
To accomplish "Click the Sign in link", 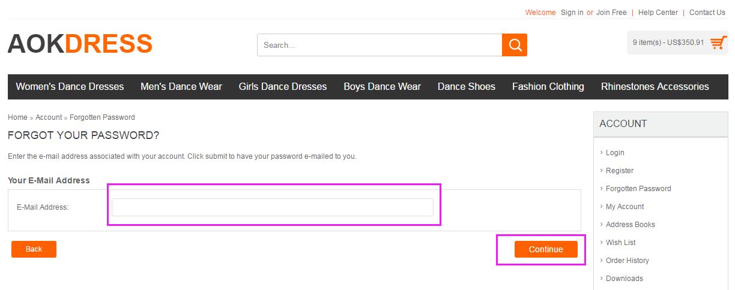I will click(572, 13).
